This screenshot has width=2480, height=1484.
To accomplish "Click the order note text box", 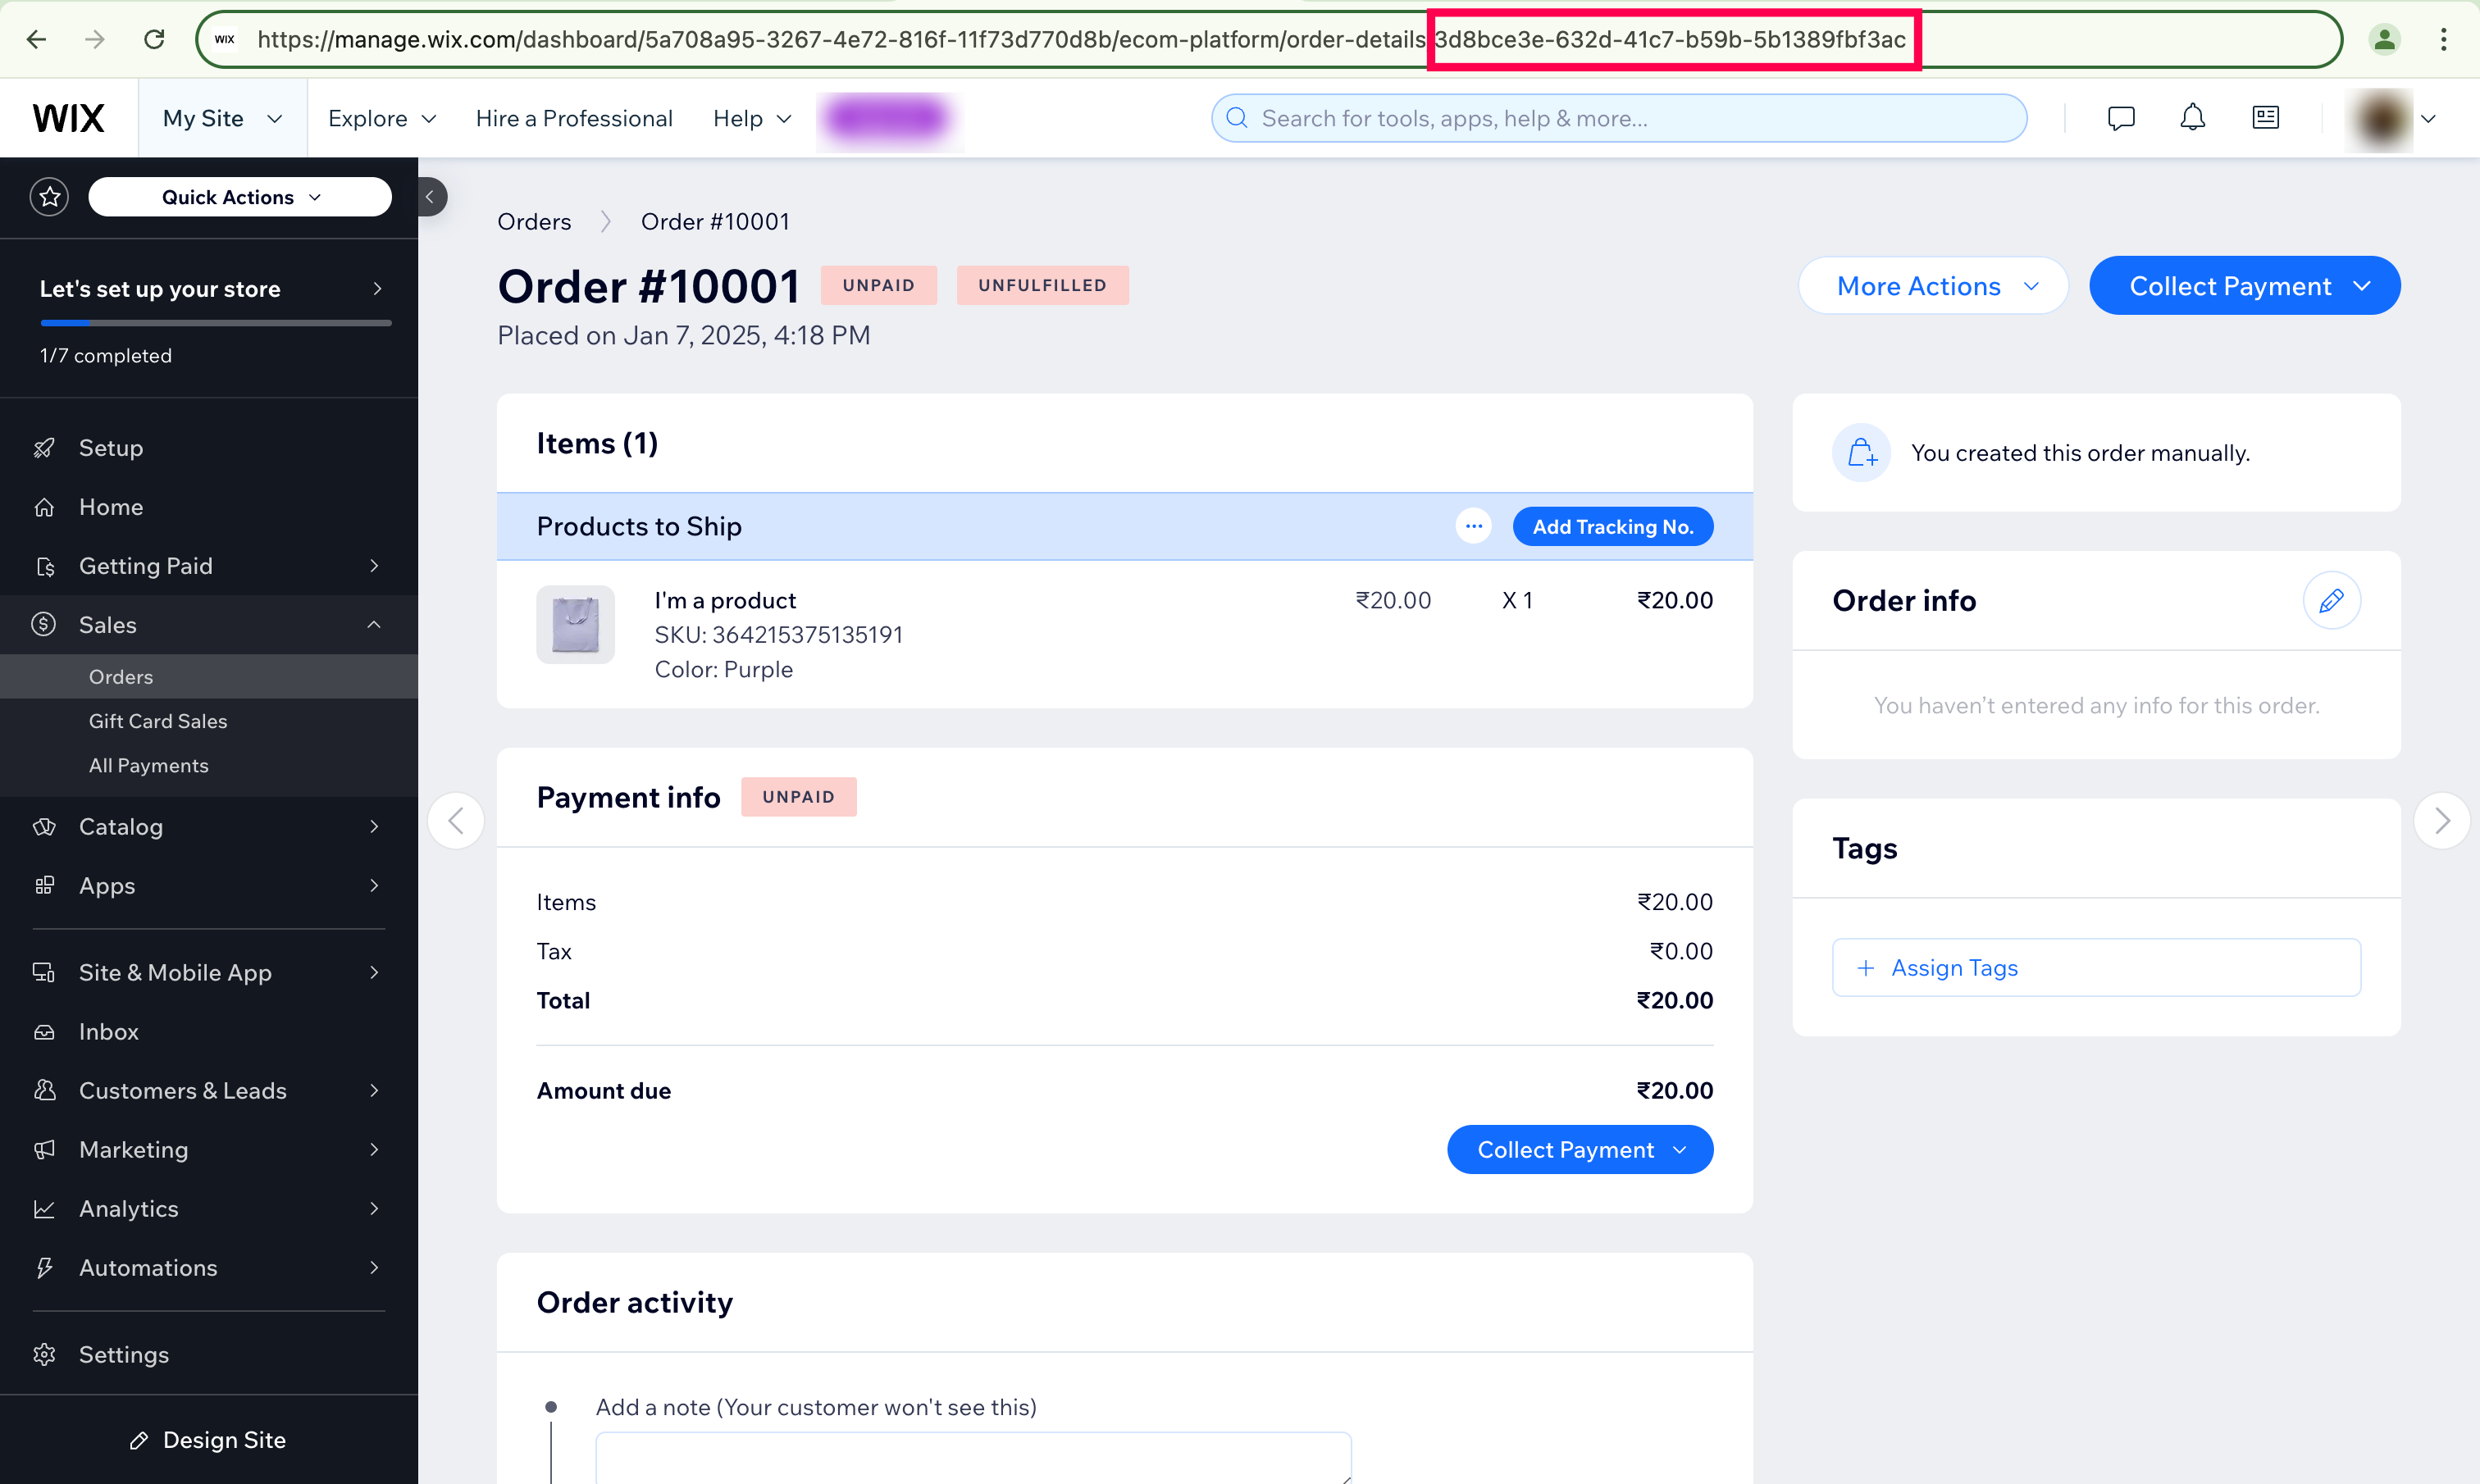I will [973, 1458].
